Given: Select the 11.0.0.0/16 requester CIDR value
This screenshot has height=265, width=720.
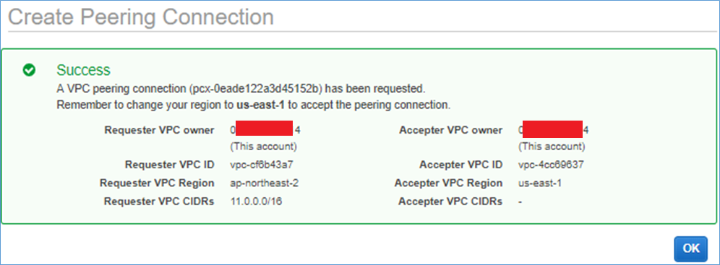Looking at the screenshot, I should (x=256, y=201).
